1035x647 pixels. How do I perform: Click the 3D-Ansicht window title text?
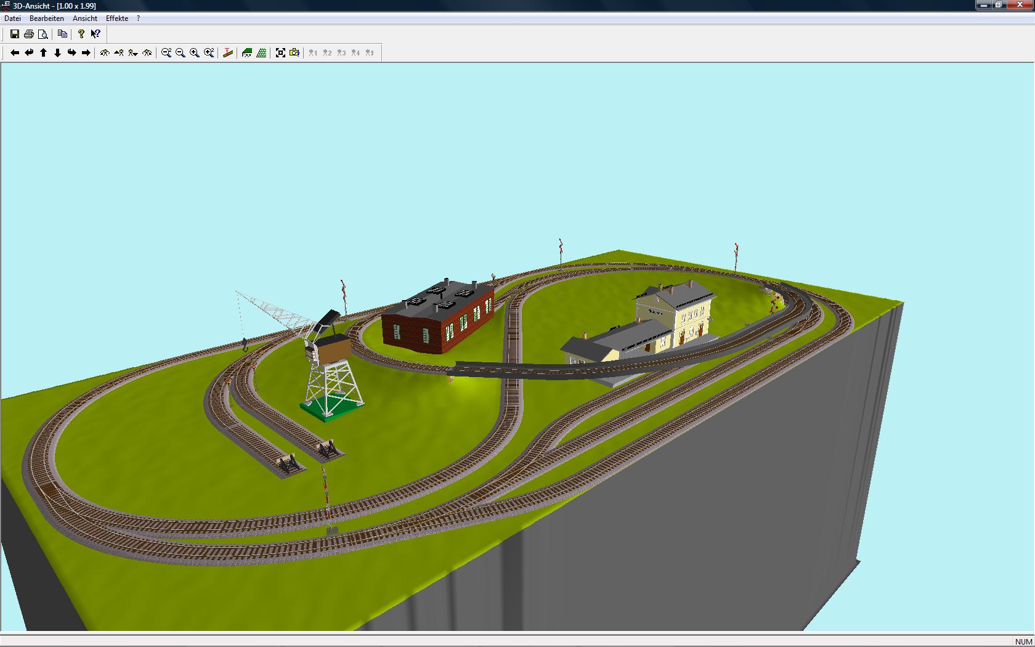(55, 6)
